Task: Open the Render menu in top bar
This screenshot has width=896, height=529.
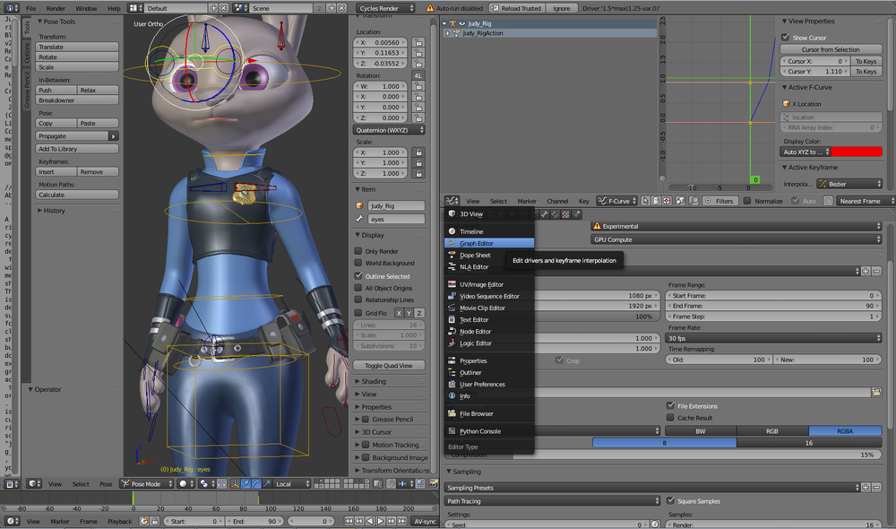Action: pos(56,8)
